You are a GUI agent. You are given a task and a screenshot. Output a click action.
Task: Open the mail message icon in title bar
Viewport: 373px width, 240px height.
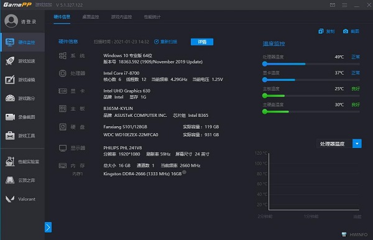333,5
